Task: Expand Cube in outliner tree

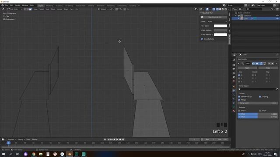Action: [x=239, y=18]
